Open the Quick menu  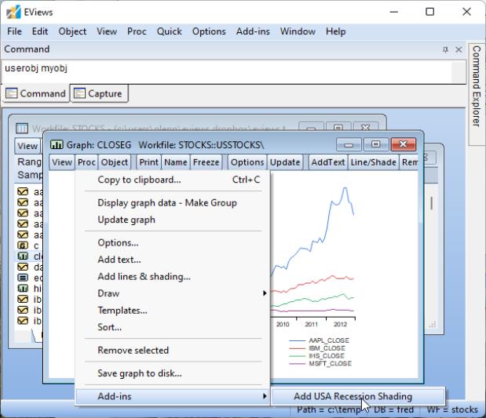pos(169,31)
